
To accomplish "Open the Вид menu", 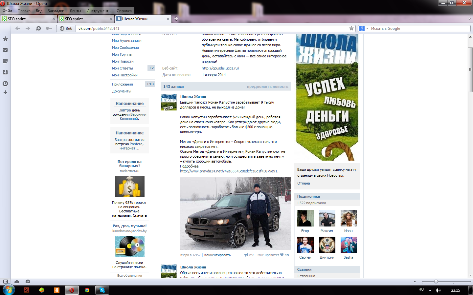I will coord(39,11).
